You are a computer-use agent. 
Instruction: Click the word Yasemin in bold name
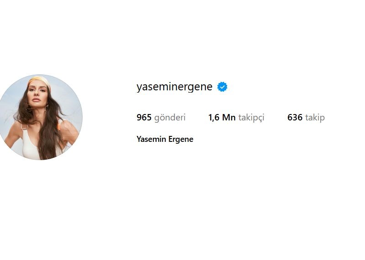[x=151, y=139]
